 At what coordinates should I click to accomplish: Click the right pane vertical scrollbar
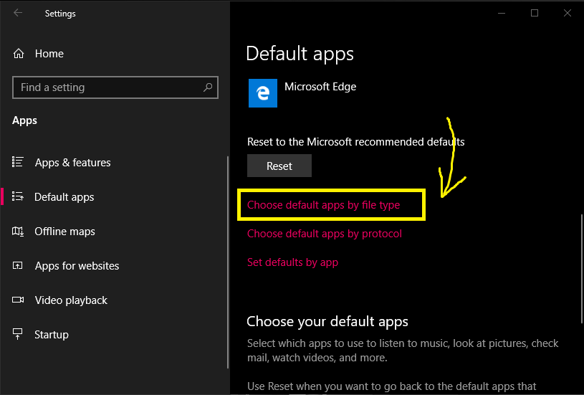581,269
